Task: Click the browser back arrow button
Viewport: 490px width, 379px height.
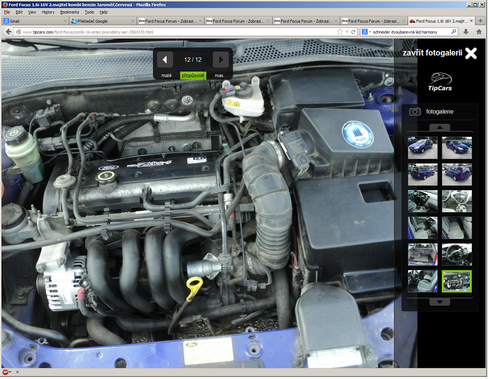Action: coord(8,32)
